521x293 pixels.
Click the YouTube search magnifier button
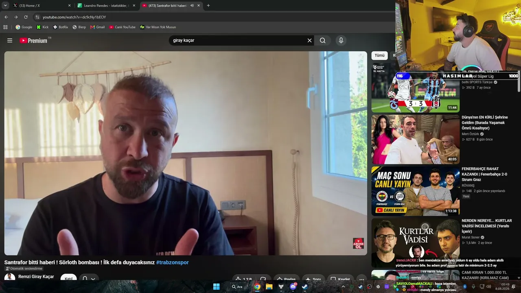coord(322,40)
